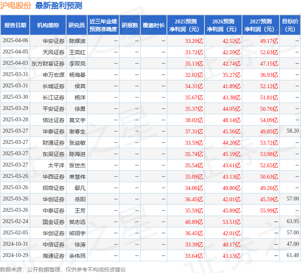Click target price 63.95

pos(293,221)
